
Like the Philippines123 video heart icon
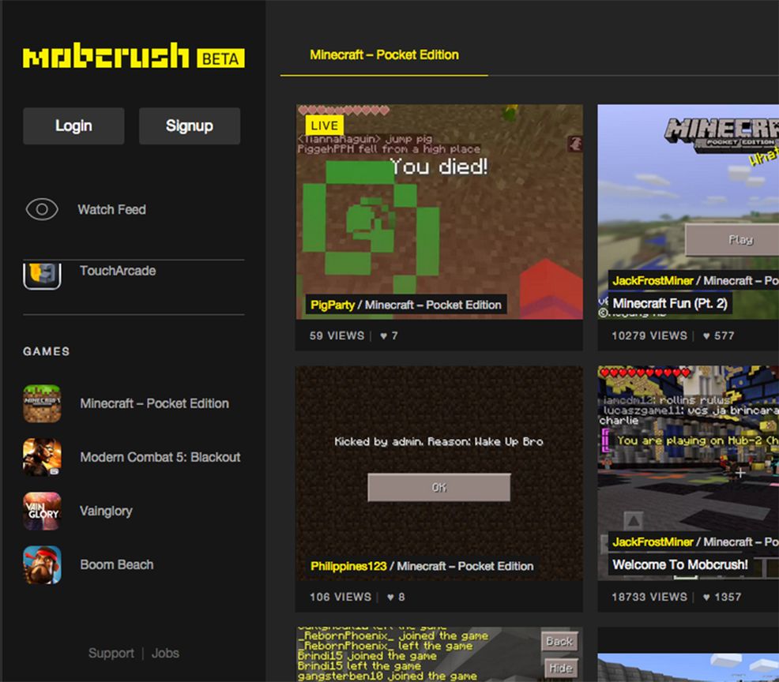pyautogui.click(x=390, y=597)
